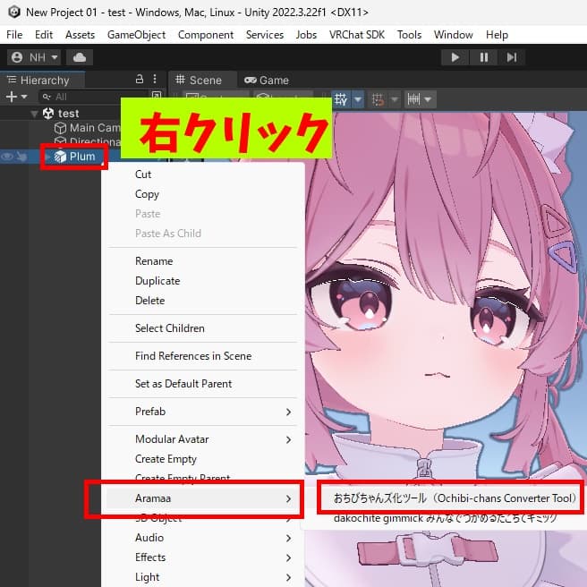Click the snap increment ruler icon

(413, 99)
